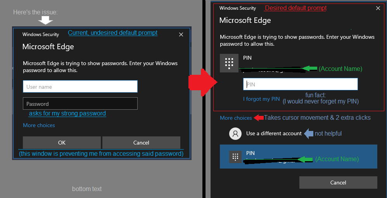Viewport: 387px width, 198px height.
Task: Select the highlighted PIN sign-in option
Action: point(299,157)
